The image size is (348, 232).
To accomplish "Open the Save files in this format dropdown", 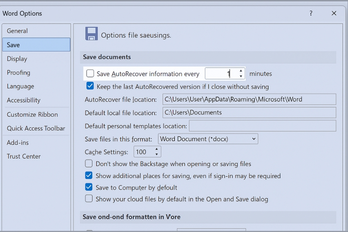I will 208,139.
